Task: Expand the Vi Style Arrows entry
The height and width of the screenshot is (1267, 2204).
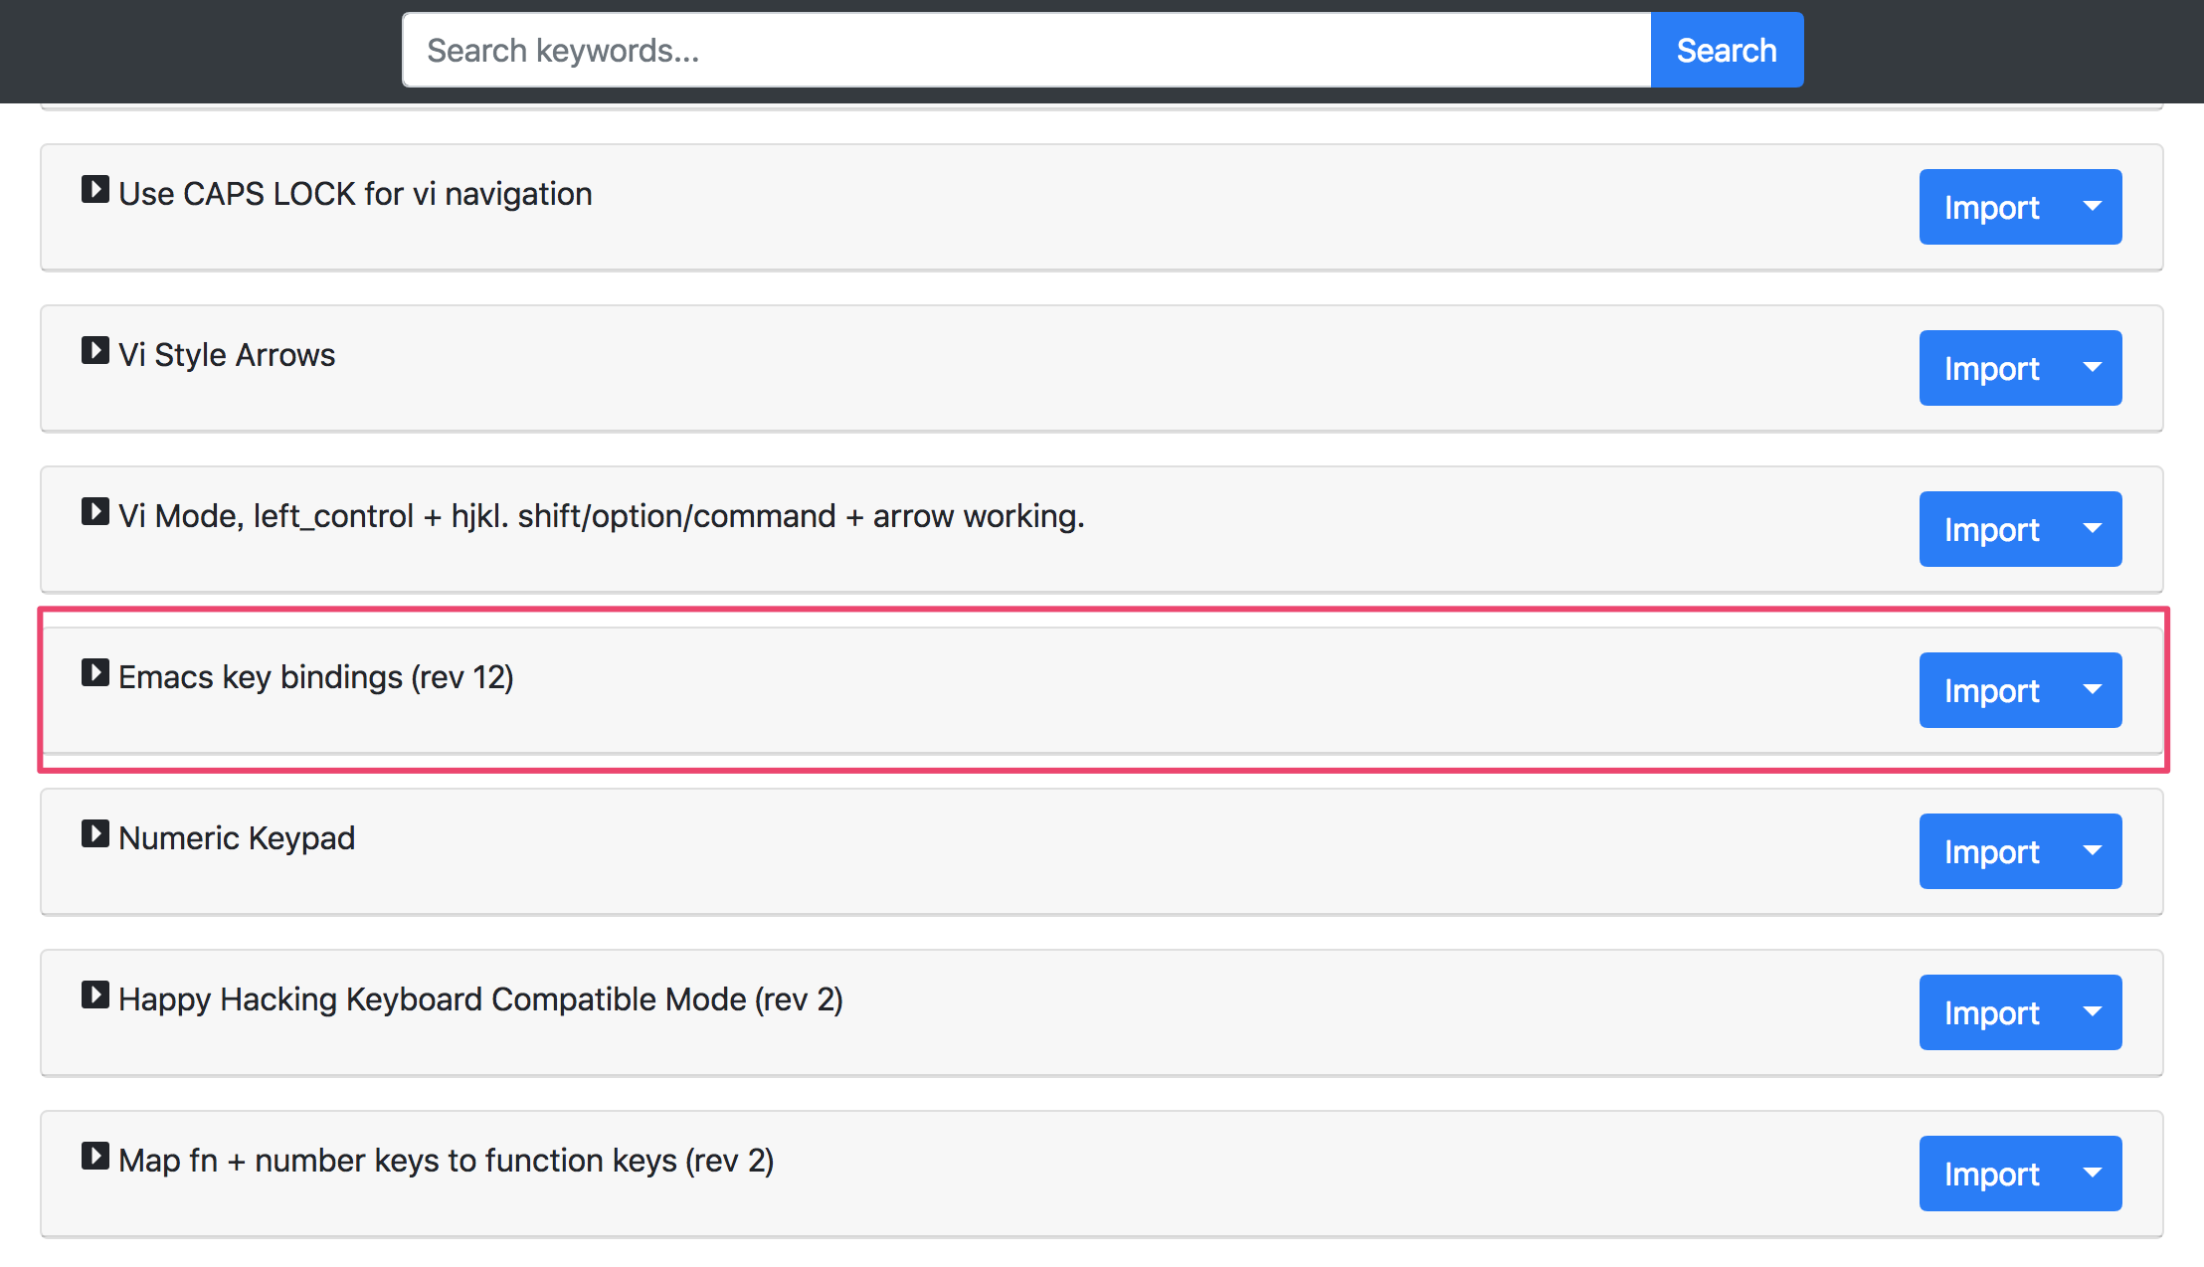Action: [x=95, y=351]
